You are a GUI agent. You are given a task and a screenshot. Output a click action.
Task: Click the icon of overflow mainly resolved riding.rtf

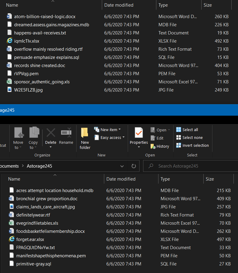click(9, 49)
